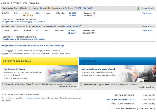
Task: Click the green seat icon in outbound header
Action: [x=138, y=8]
